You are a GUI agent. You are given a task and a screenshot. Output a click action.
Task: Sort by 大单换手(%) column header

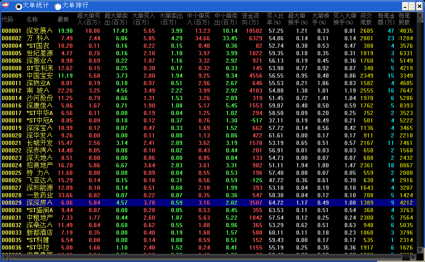click(x=320, y=19)
